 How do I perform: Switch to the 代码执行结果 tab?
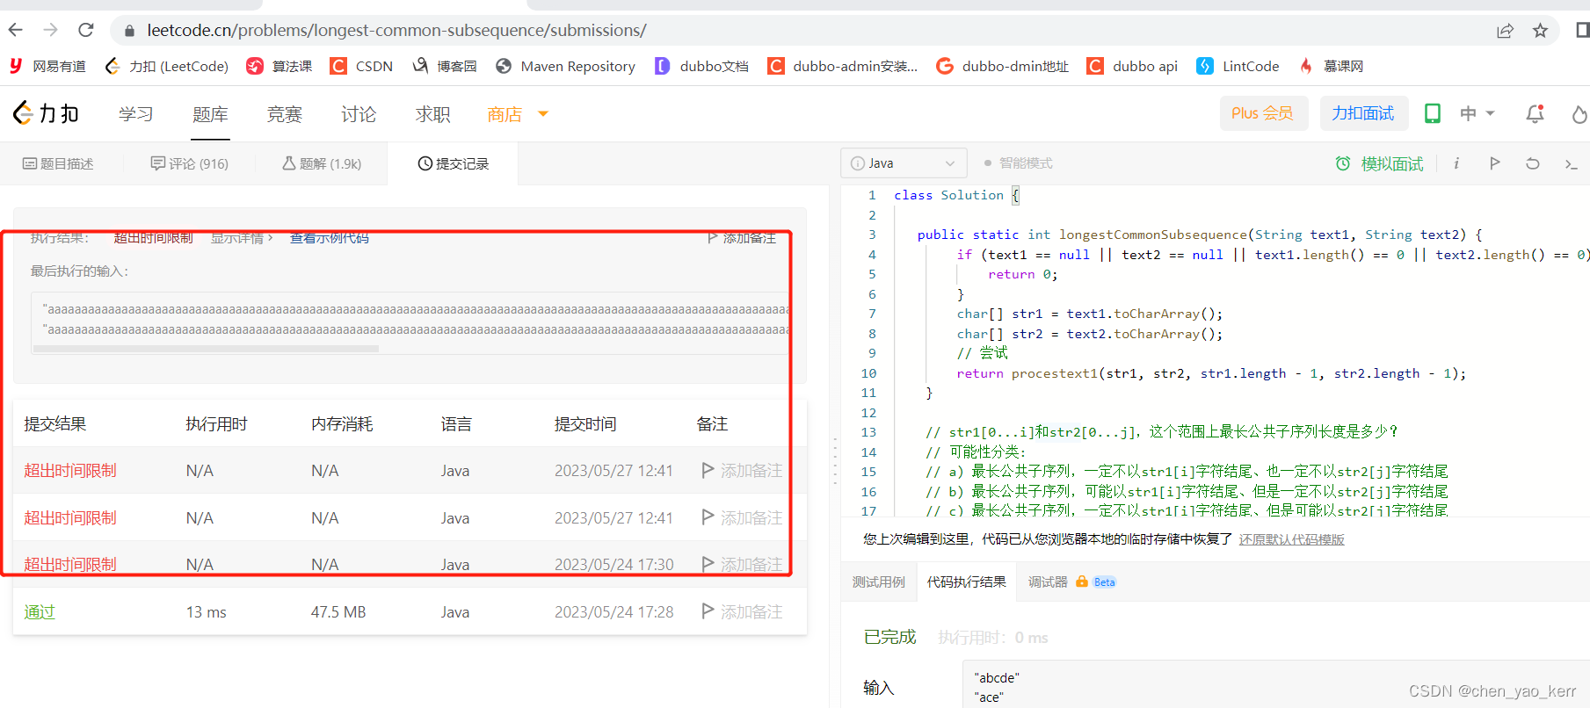967,582
